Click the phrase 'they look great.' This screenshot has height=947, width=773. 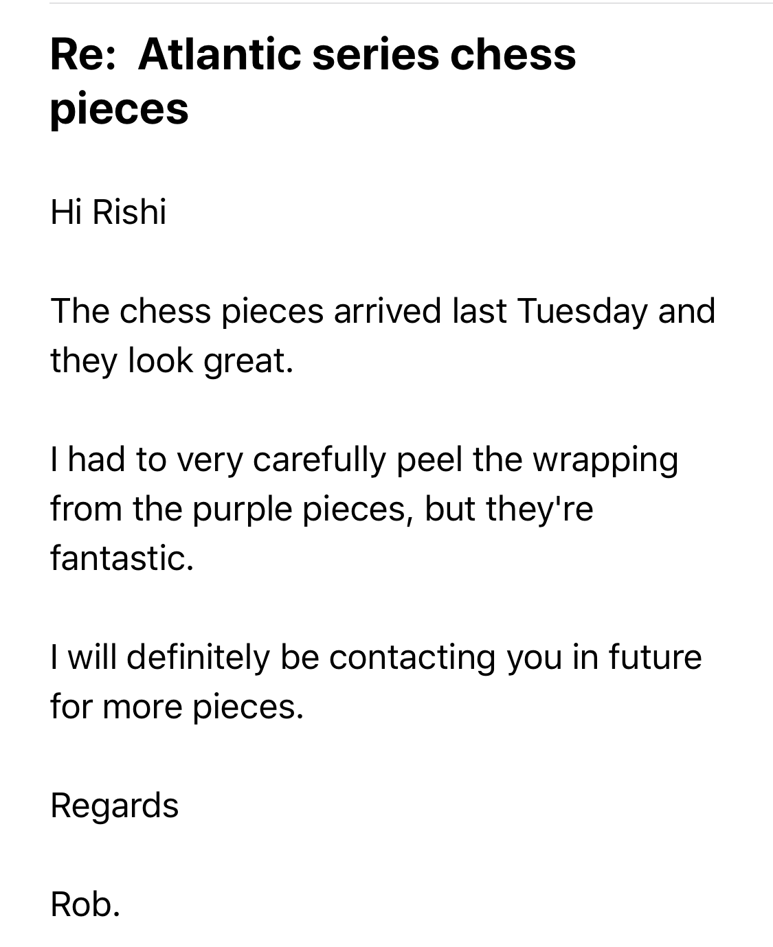tap(172, 360)
